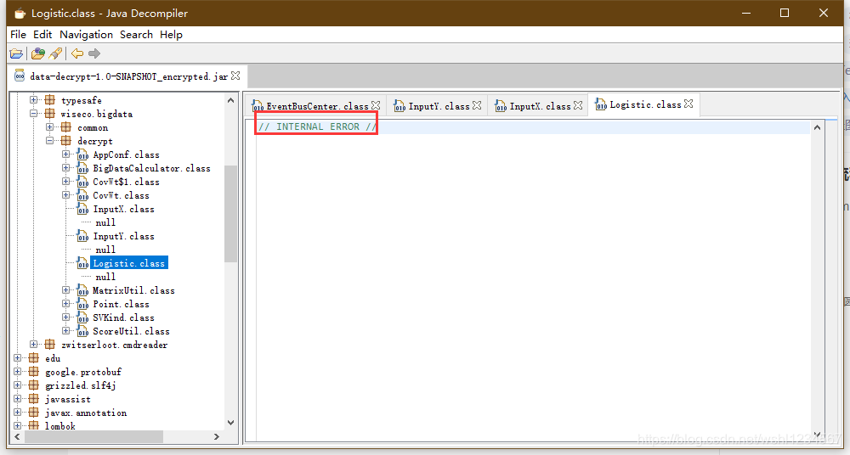
Task: Click the tree panel horizontal scroll-right arrow
Action: (x=217, y=436)
